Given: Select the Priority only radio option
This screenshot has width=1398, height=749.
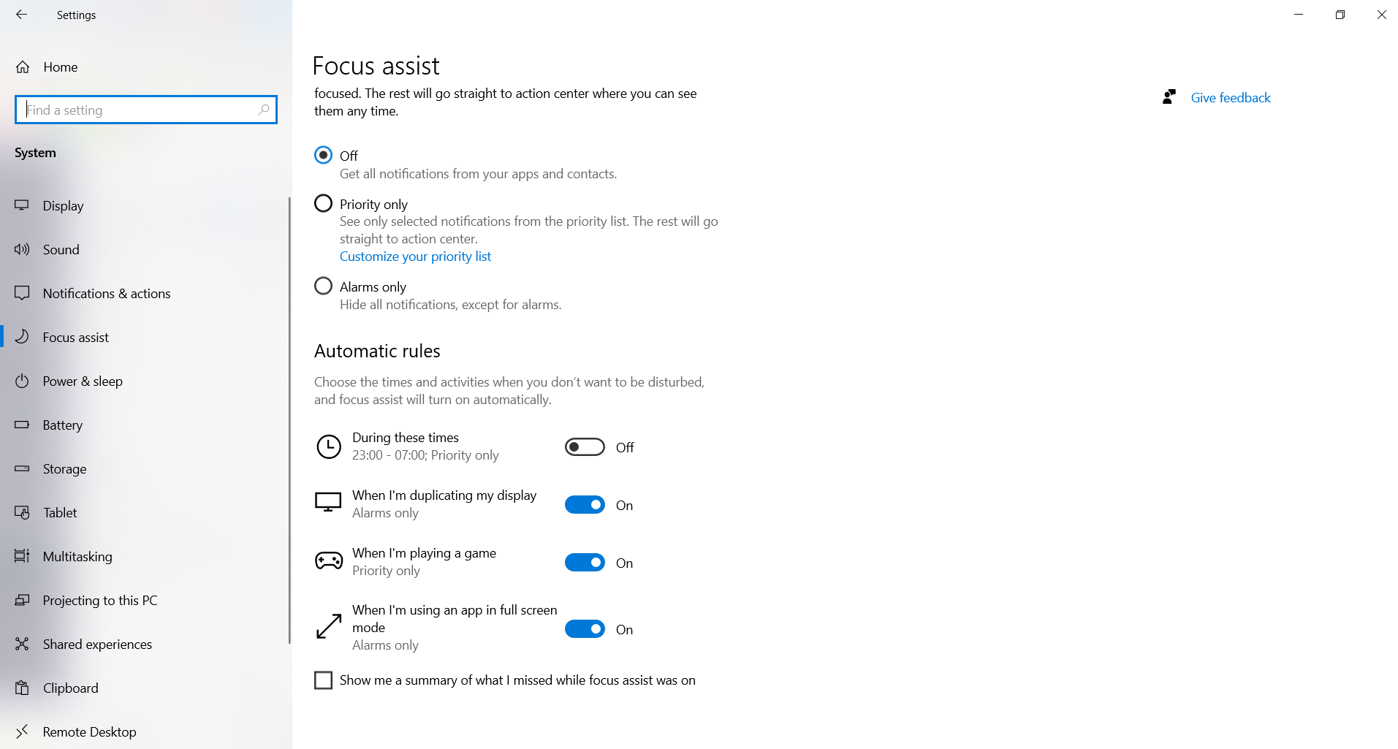Looking at the screenshot, I should point(323,203).
